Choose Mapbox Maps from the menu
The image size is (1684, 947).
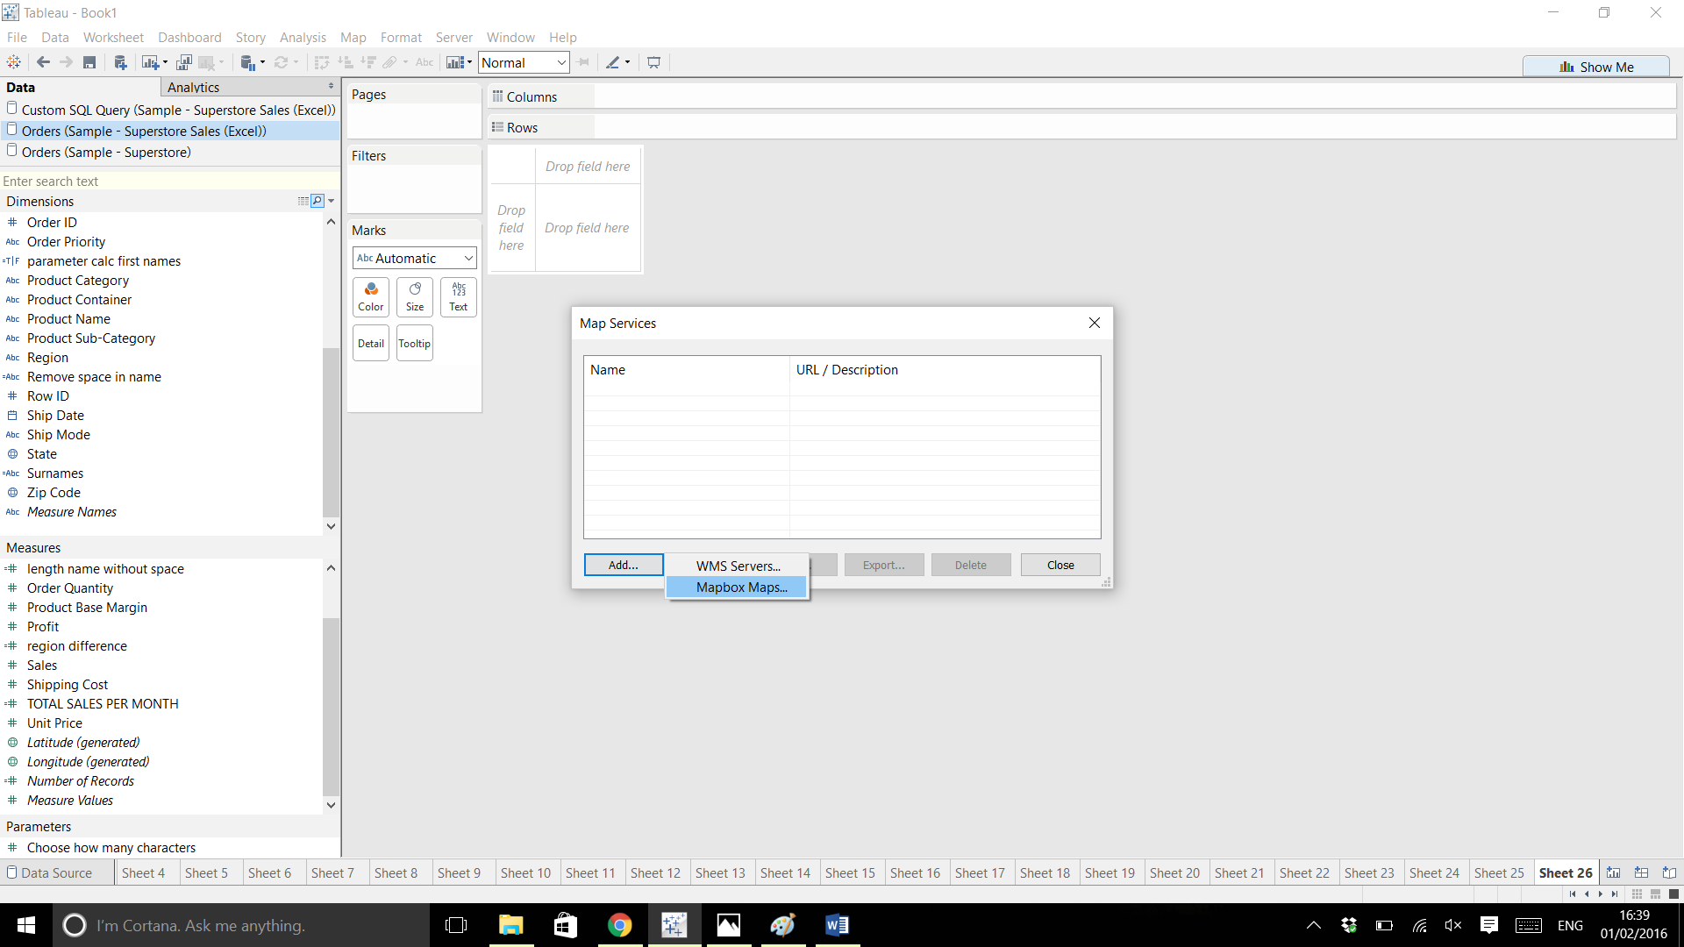(741, 587)
